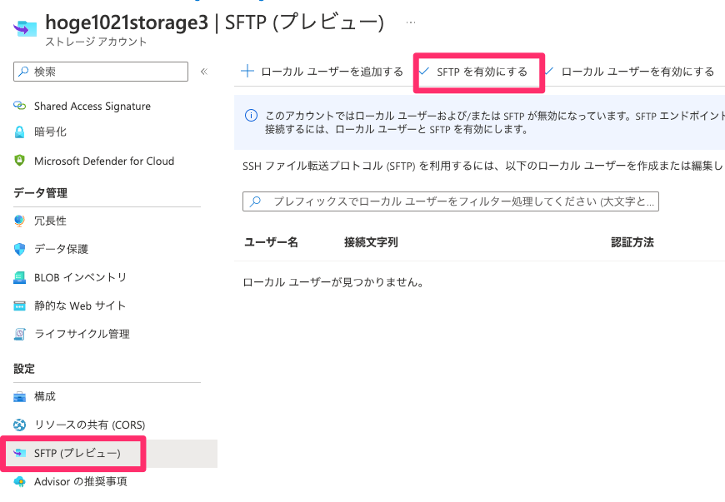Open the Shared Access Signature settings

point(94,106)
